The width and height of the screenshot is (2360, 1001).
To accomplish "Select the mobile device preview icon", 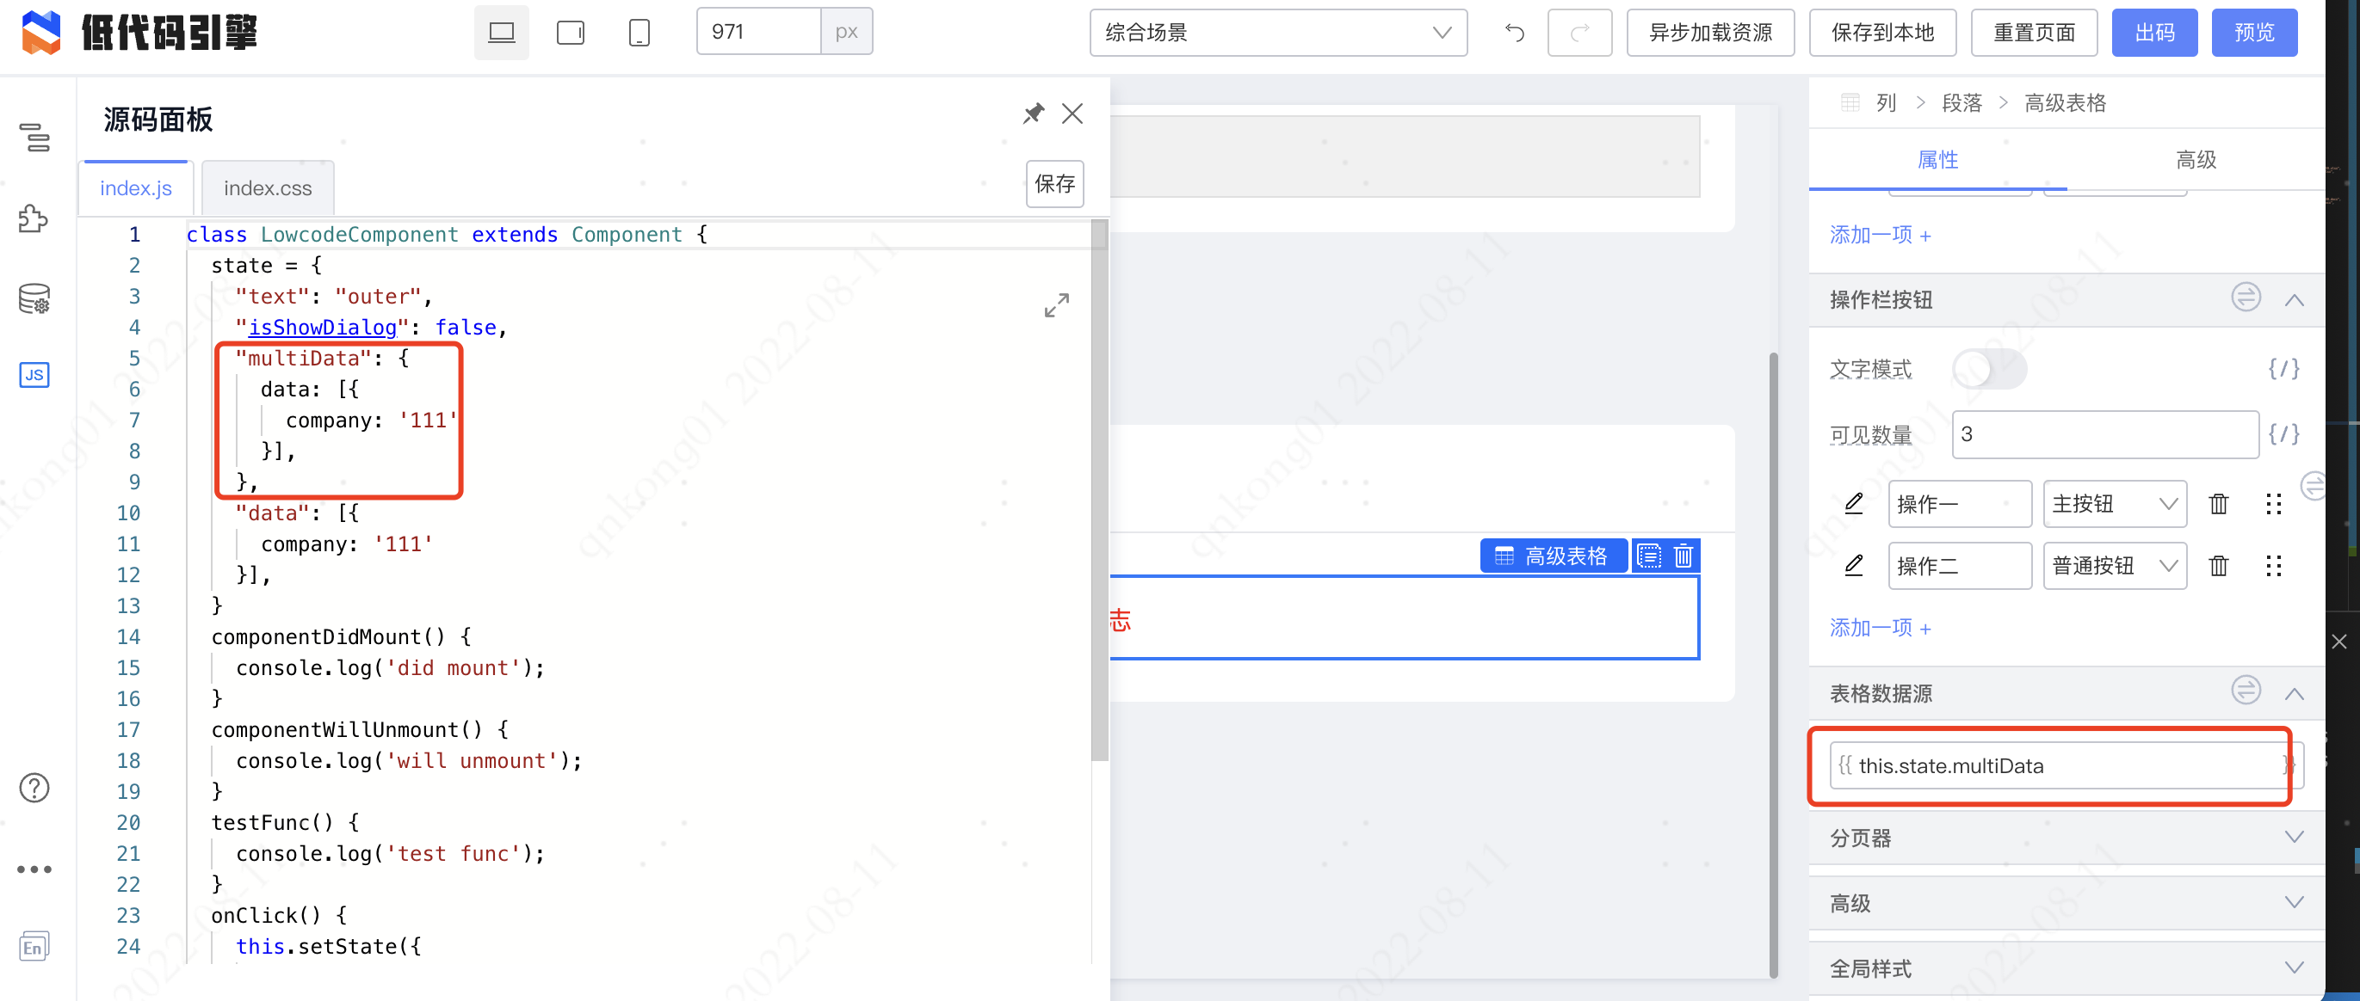I will [638, 31].
